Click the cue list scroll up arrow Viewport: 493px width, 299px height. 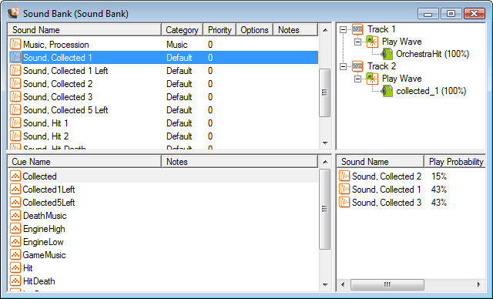325,162
